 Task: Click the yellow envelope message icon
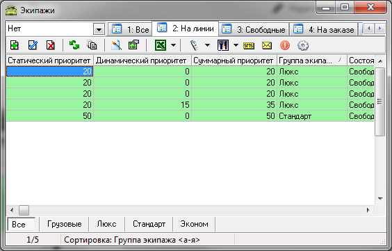(267, 45)
